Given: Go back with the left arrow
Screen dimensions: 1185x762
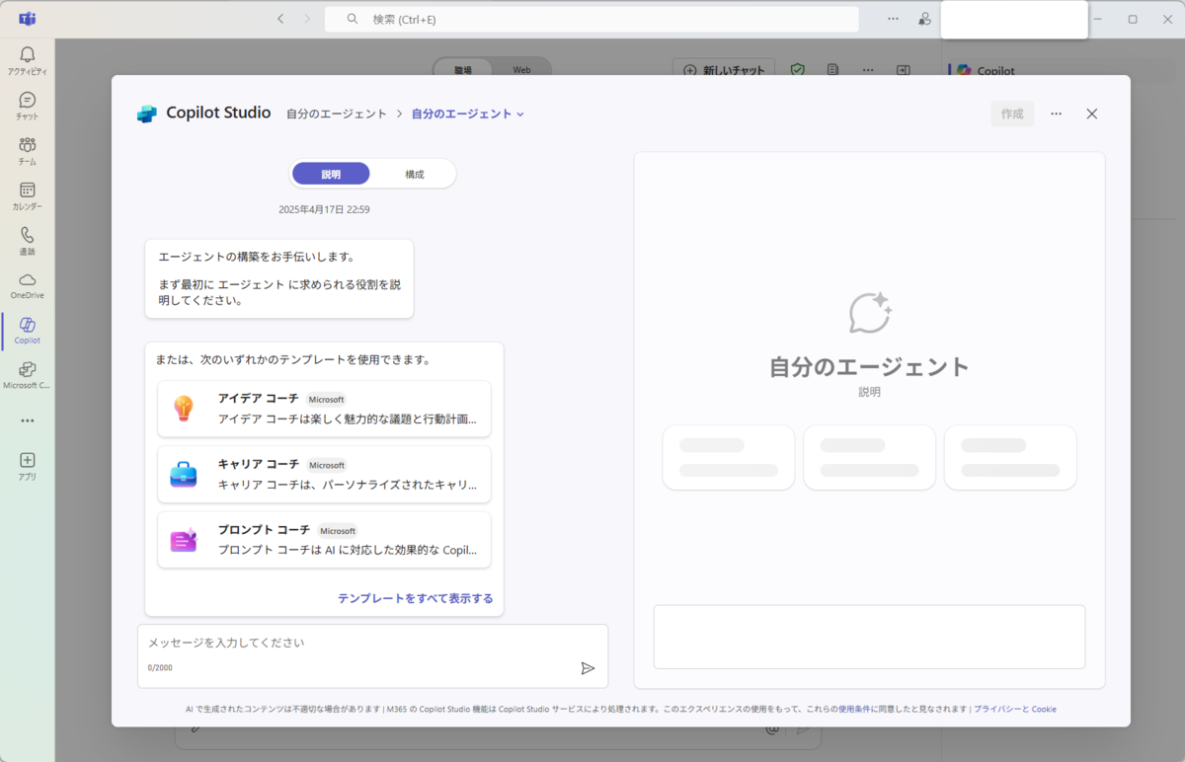Looking at the screenshot, I should [281, 19].
